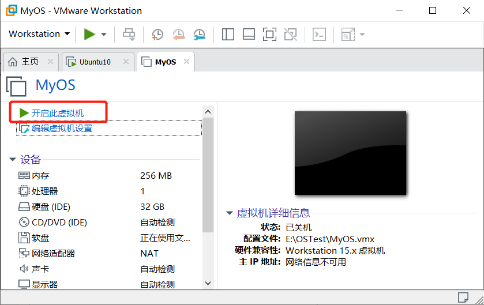Image resolution: width=484 pixels, height=305 pixels.
Task: Select the 硬盘 (IDE) device row
Action: 108,206
